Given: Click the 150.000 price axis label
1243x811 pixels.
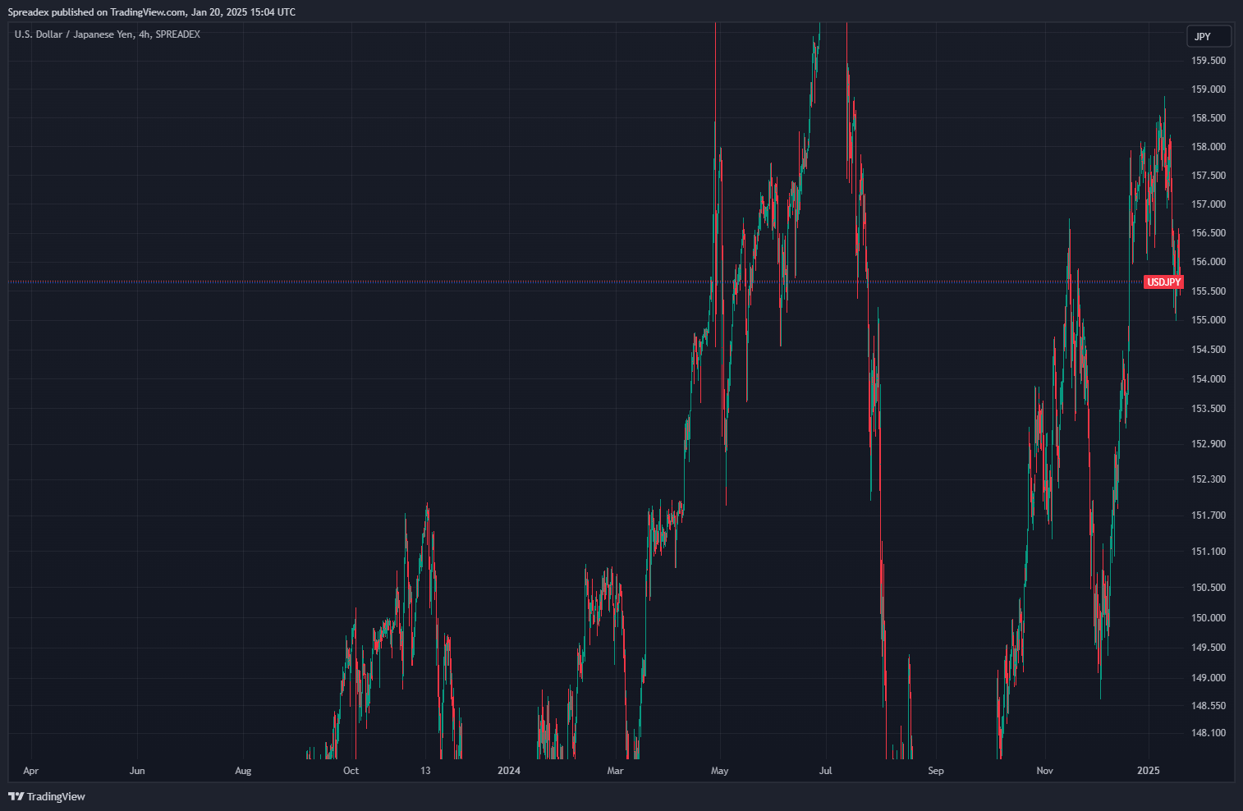Looking at the screenshot, I should tap(1209, 618).
